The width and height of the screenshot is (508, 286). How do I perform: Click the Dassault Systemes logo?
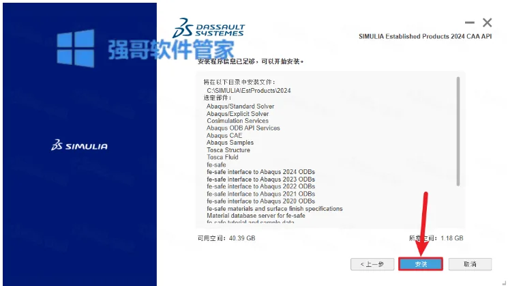coord(209,28)
